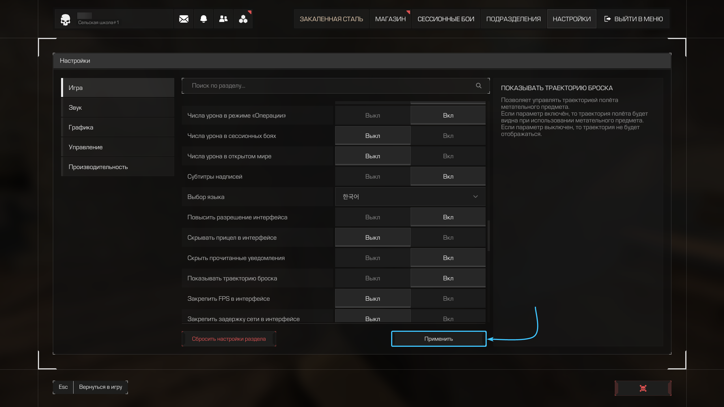
Task: Open the friends group icon
Action: (x=223, y=19)
